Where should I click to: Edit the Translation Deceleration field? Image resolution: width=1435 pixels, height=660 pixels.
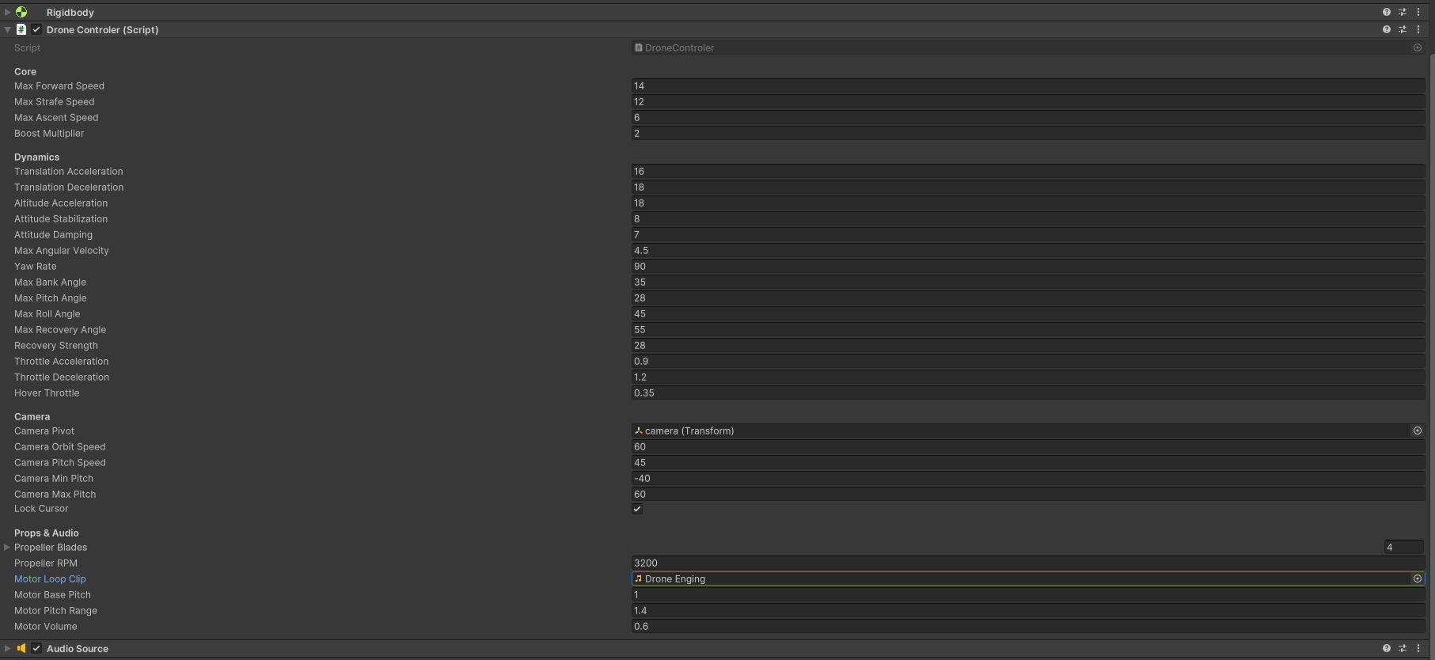pyautogui.click(x=1028, y=187)
